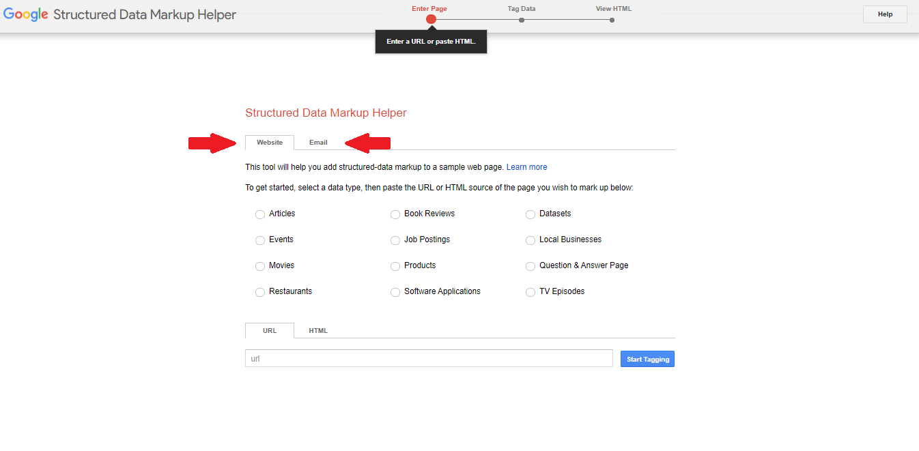The width and height of the screenshot is (919, 451).
Task: Select the Articles radio button
Action: pyautogui.click(x=260, y=214)
